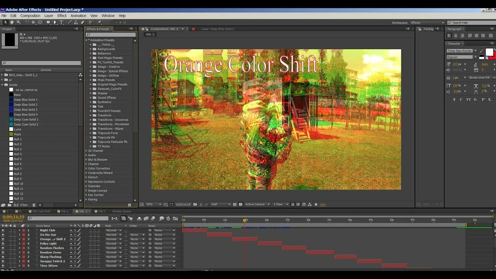
Task: Enable motion blur switch in timeline header
Action: [153, 219]
